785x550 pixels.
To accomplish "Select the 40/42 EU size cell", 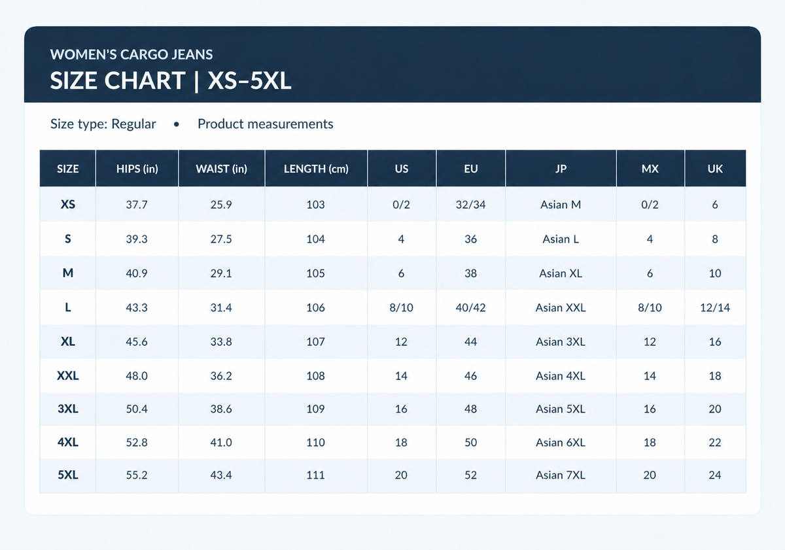I will tap(470, 307).
